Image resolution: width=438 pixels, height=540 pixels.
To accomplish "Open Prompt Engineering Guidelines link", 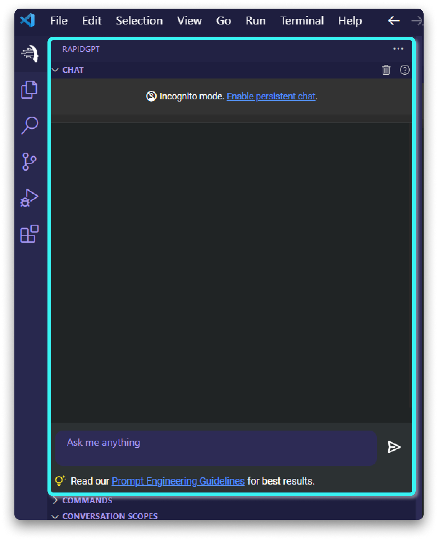I will [x=178, y=481].
